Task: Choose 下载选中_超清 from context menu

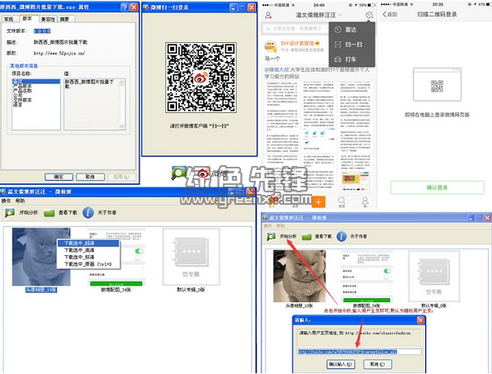Action: tap(88, 244)
